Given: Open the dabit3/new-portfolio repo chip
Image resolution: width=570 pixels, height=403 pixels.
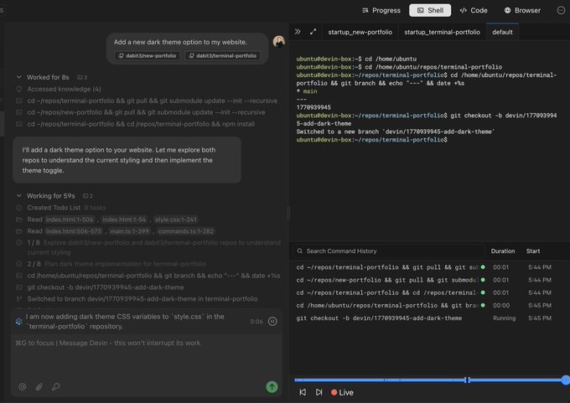Looking at the screenshot, I should point(147,56).
